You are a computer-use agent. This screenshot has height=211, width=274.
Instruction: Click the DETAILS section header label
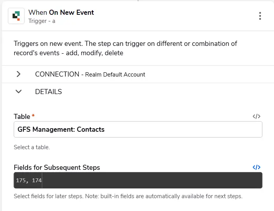49,92
